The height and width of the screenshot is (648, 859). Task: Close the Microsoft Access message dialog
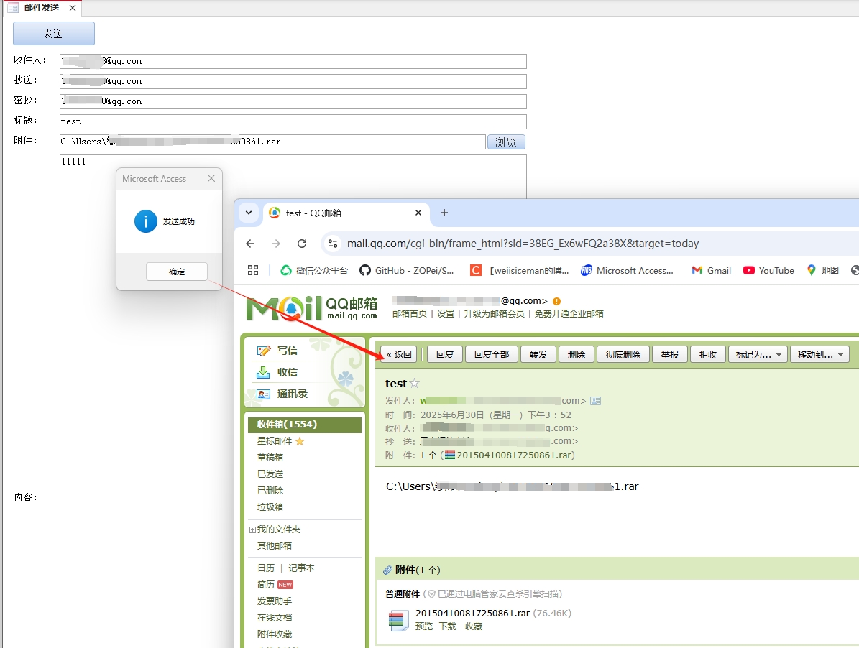pos(211,178)
